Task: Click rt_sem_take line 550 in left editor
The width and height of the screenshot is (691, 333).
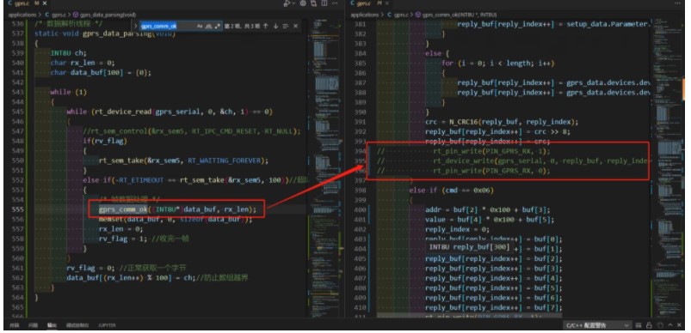Action: click(183, 160)
